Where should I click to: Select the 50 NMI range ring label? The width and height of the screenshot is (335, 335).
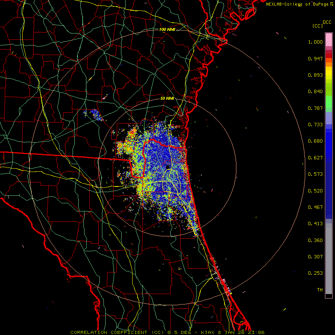point(167,99)
